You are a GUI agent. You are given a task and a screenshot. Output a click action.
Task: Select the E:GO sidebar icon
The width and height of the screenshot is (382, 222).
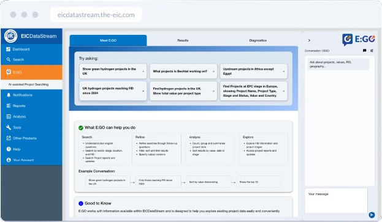9,72
